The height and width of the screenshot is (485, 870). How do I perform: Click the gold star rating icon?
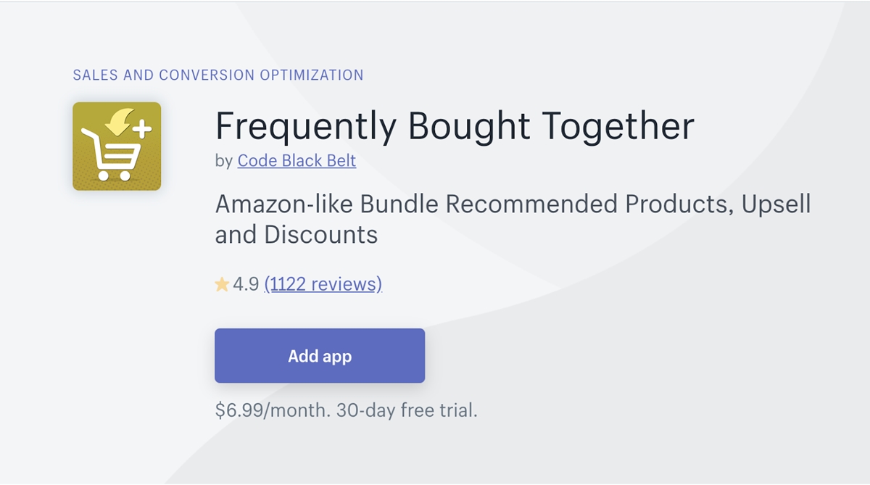point(222,285)
